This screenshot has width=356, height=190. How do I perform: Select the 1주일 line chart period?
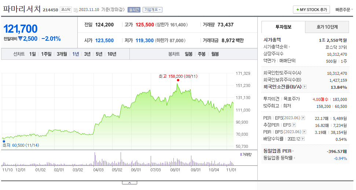pyautogui.click(x=46, y=54)
